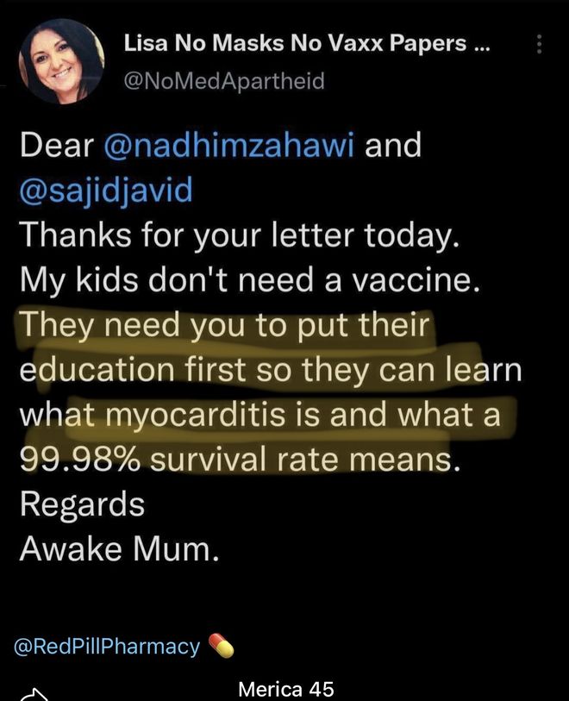This screenshot has height=701, width=569.
Task: Click the line Thanks for your letter today
Action: [x=240, y=235]
